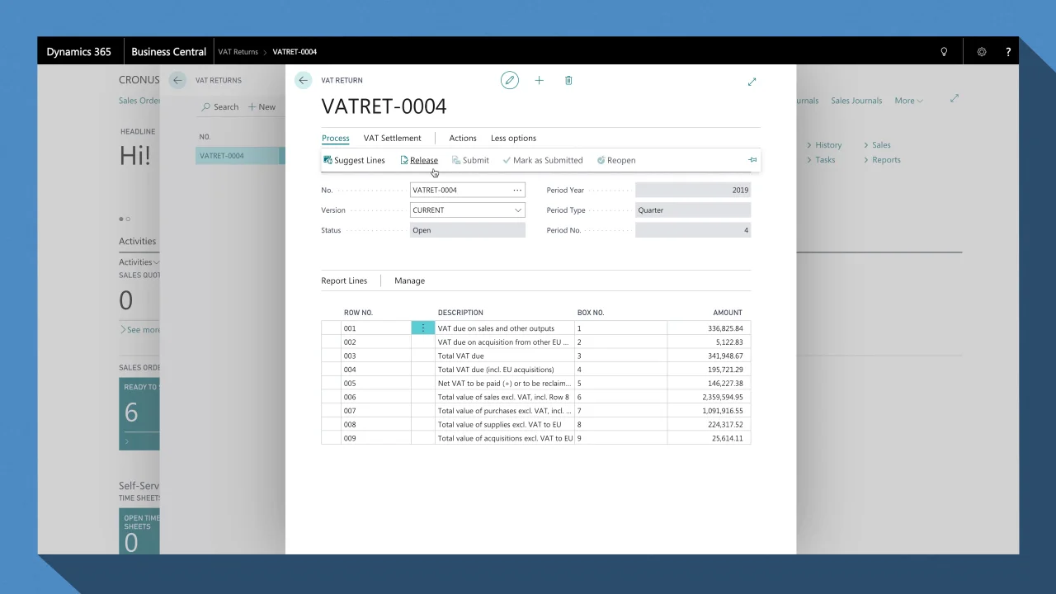Click the Submit action
This screenshot has width=1056, height=594.
tap(470, 160)
